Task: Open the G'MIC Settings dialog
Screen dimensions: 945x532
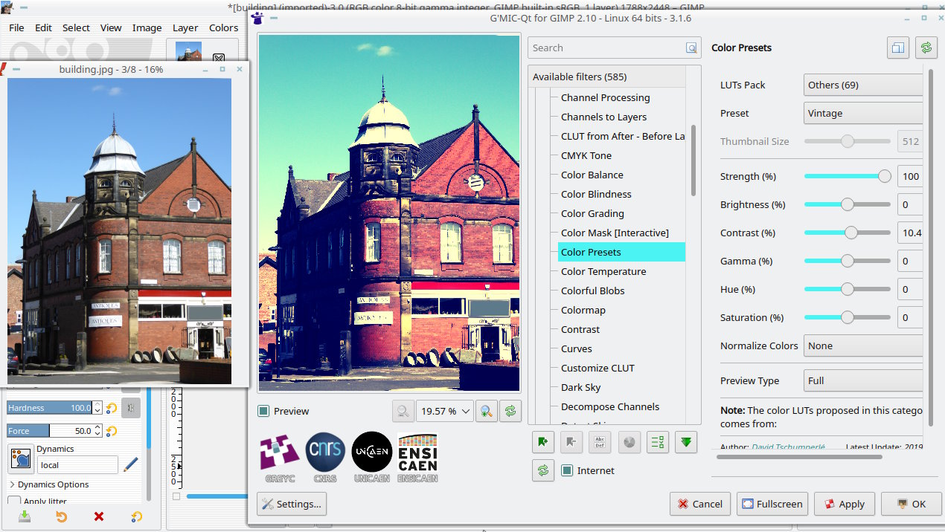Action: coord(292,504)
